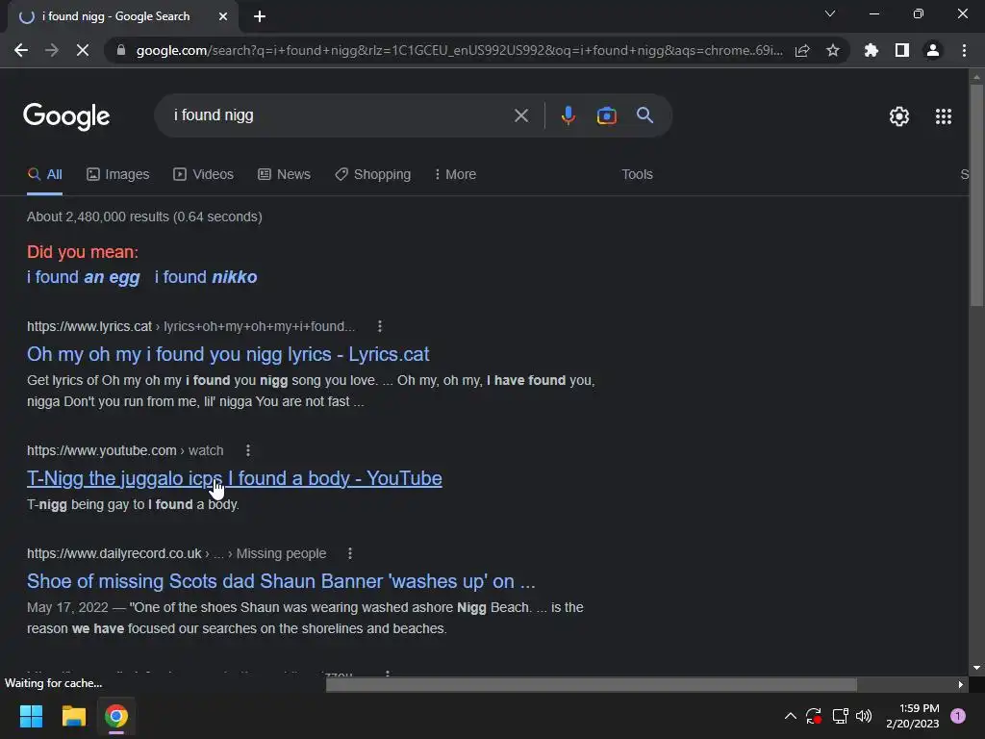Go to the Google logo homepage
The image size is (985, 739).
[66, 116]
